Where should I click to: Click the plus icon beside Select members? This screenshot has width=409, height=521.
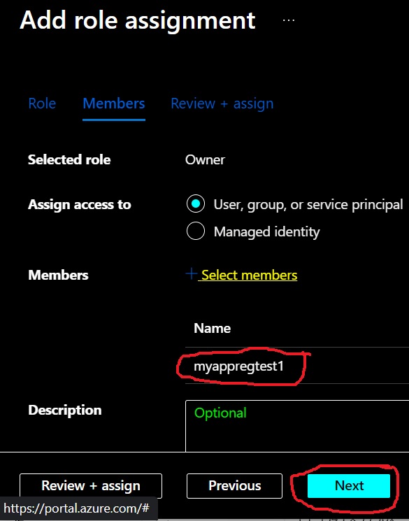(192, 274)
